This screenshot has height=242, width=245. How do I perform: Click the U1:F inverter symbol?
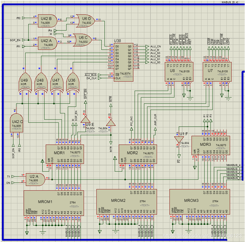pos(178,139)
